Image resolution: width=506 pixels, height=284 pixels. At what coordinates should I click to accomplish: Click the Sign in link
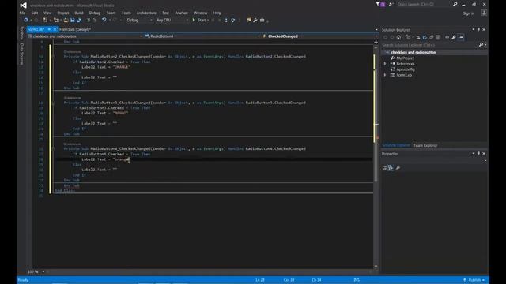click(469, 13)
